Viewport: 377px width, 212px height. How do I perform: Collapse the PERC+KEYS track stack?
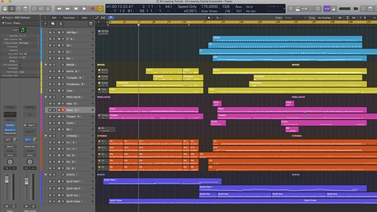pyautogui.click(x=46, y=97)
